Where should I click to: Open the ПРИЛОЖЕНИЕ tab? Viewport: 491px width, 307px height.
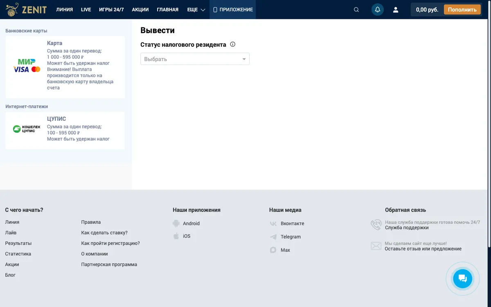click(x=233, y=9)
